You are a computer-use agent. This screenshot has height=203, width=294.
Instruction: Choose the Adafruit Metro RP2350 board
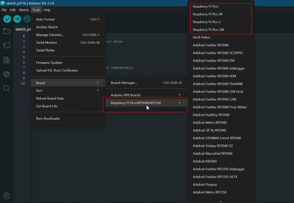point(221,192)
